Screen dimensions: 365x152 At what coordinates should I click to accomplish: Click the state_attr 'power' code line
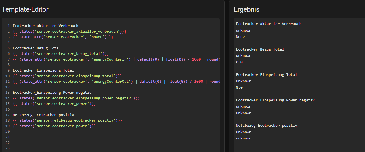point(63,37)
